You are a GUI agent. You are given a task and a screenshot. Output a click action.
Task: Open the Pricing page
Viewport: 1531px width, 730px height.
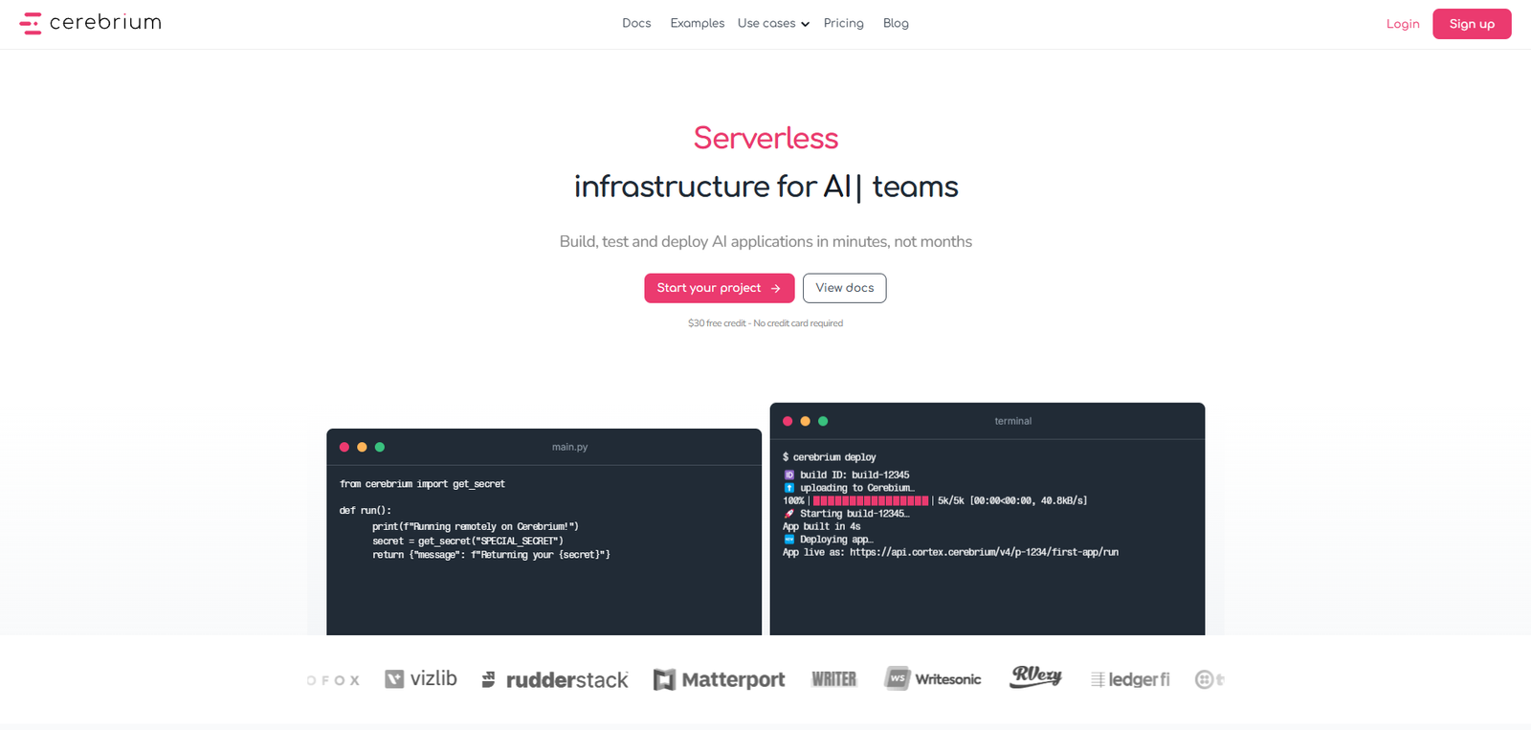pyautogui.click(x=843, y=23)
